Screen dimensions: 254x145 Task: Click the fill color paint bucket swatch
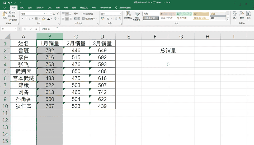43,19
